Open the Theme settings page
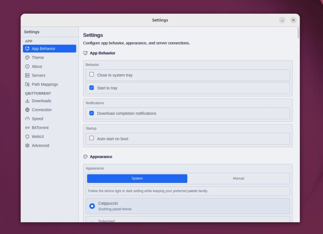 pos(50,57)
